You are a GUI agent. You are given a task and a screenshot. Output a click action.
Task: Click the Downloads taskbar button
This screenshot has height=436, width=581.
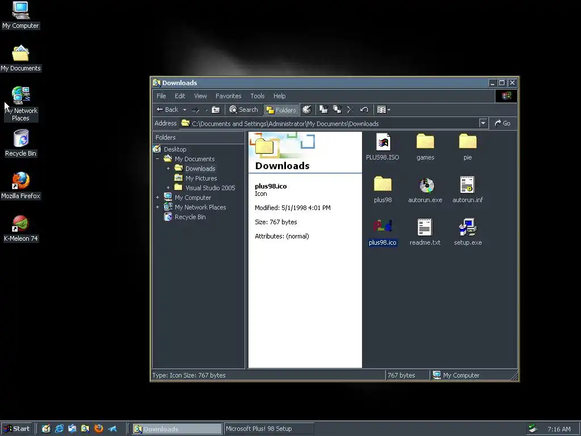point(177,429)
